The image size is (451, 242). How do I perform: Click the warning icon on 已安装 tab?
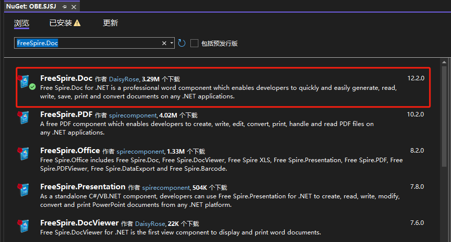coord(77,23)
